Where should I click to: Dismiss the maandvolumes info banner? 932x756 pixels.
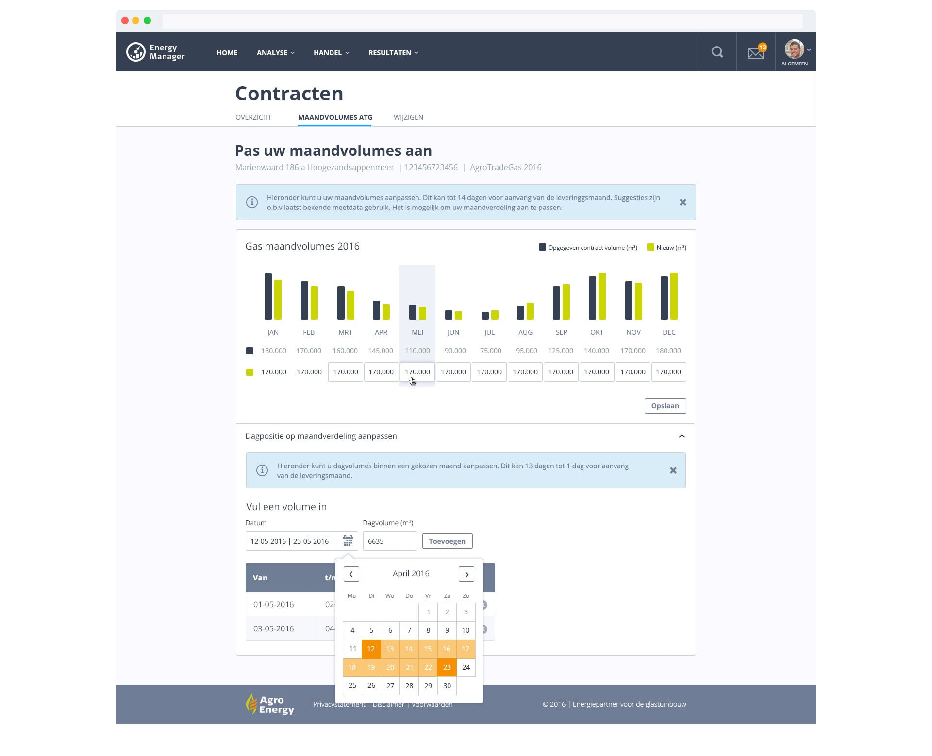pos(682,202)
